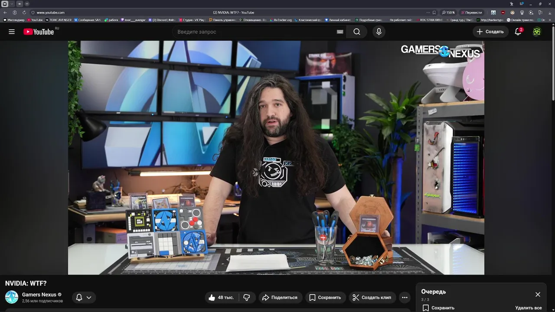Dislike the video with thumbs-down

pyautogui.click(x=247, y=297)
